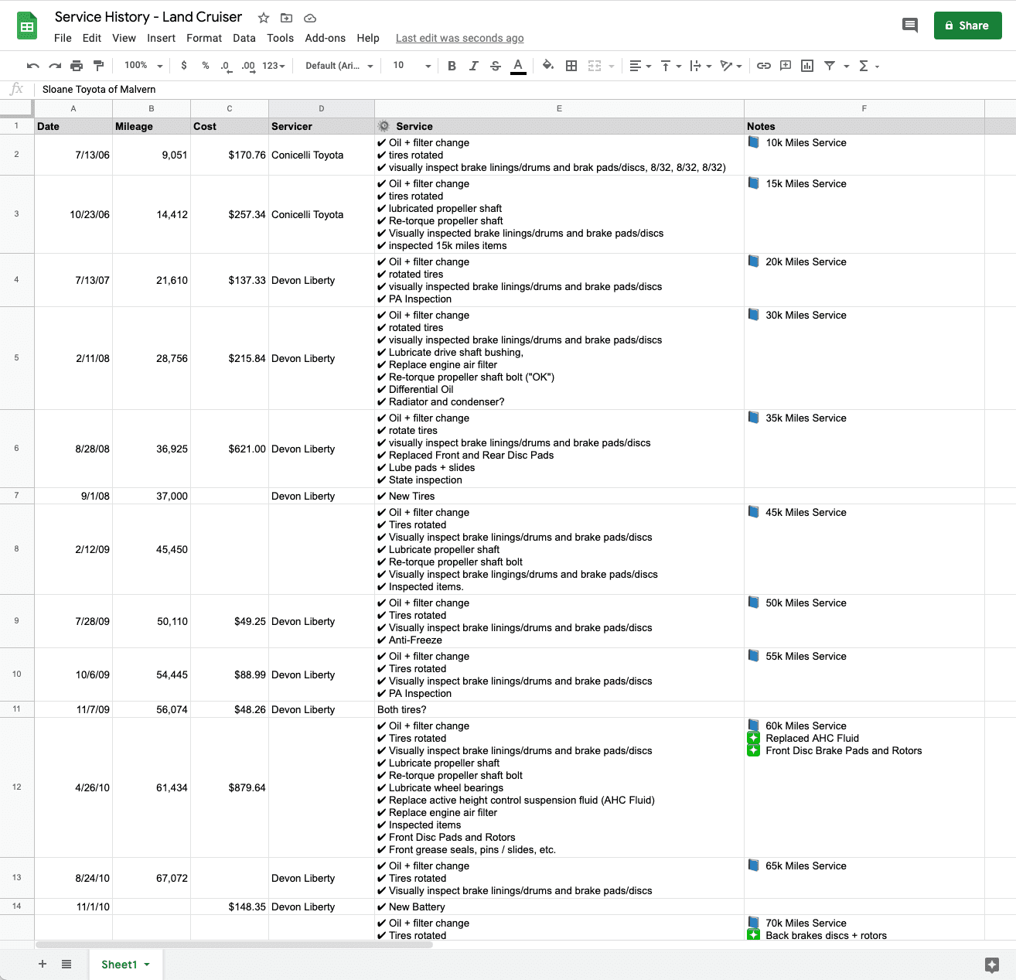Click the Insert link icon
The image size is (1016, 980).
coord(764,66)
